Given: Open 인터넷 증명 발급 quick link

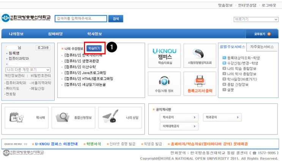Looking at the screenshot, I should click(122, 144).
